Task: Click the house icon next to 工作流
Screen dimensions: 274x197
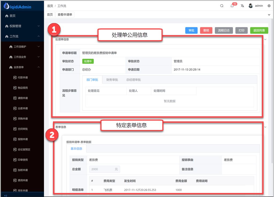Action: point(7,36)
